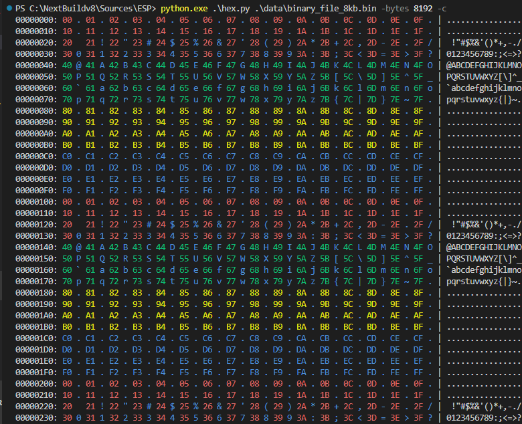Click byte EE in row 000000E0
The width and height of the screenshot is (522, 424).
pos(395,179)
